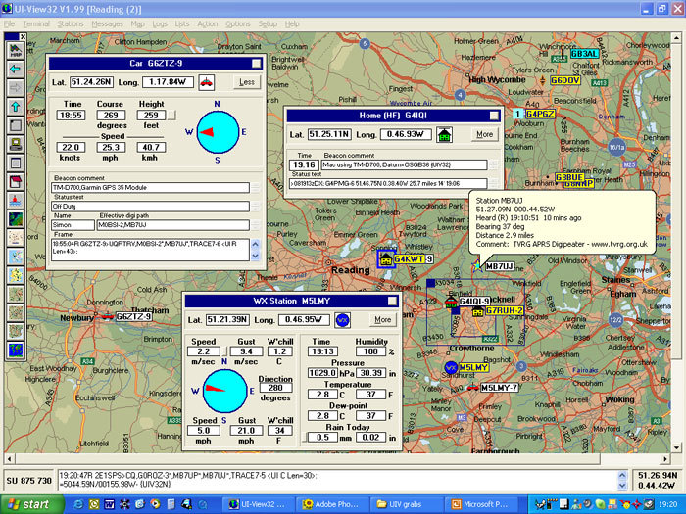
Task: Click the green house icon in G4IQI window
Action: 444,134
